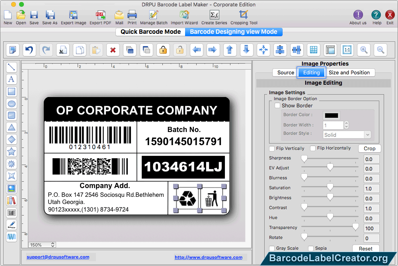Select the Text tool (A)
The image size is (398, 266).
coord(12,79)
